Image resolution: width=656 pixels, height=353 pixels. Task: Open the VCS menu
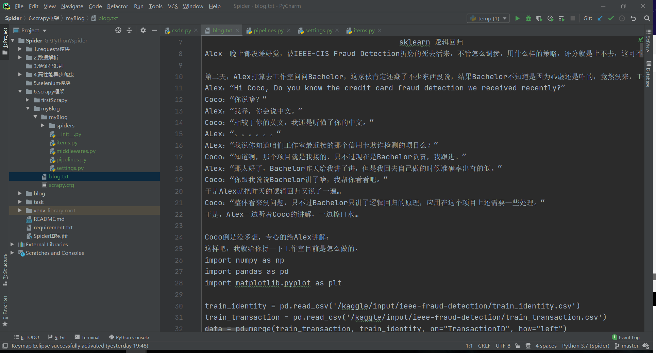pyautogui.click(x=173, y=6)
